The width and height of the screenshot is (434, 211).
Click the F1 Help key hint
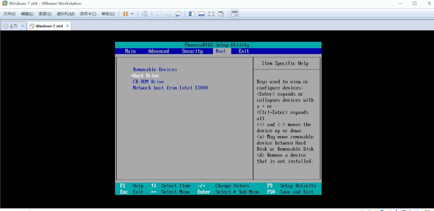pos(132,186)
